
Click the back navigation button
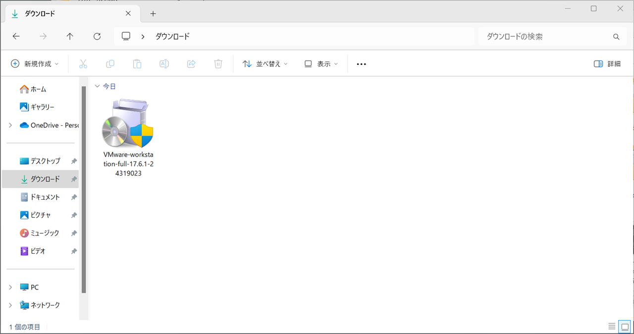(x=16, y=36)
